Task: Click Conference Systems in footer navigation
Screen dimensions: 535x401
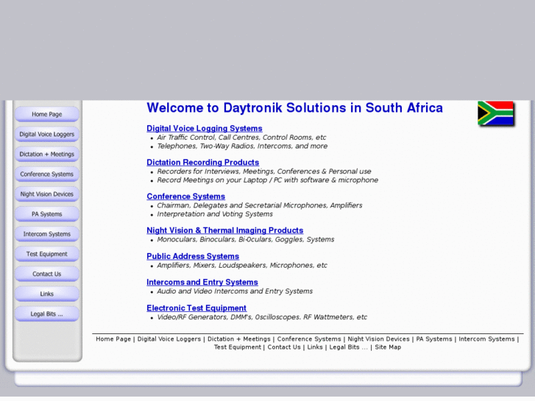Action: [x=309, y=339]
